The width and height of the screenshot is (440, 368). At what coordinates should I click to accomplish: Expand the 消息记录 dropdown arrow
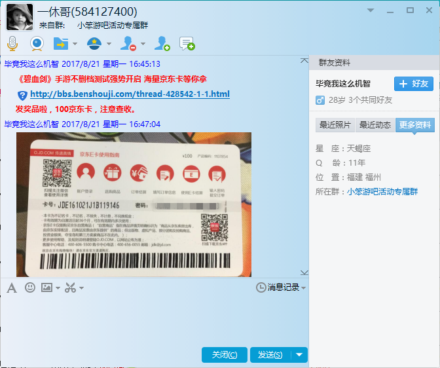(x=303, y=287)
